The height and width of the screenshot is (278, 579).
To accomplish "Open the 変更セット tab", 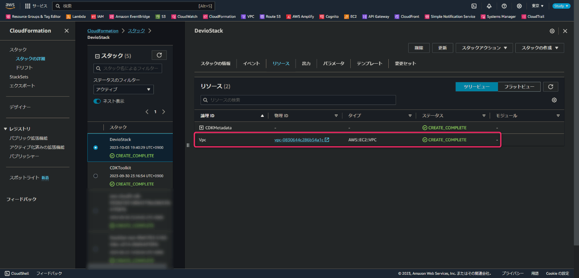I will click(405, 64).
